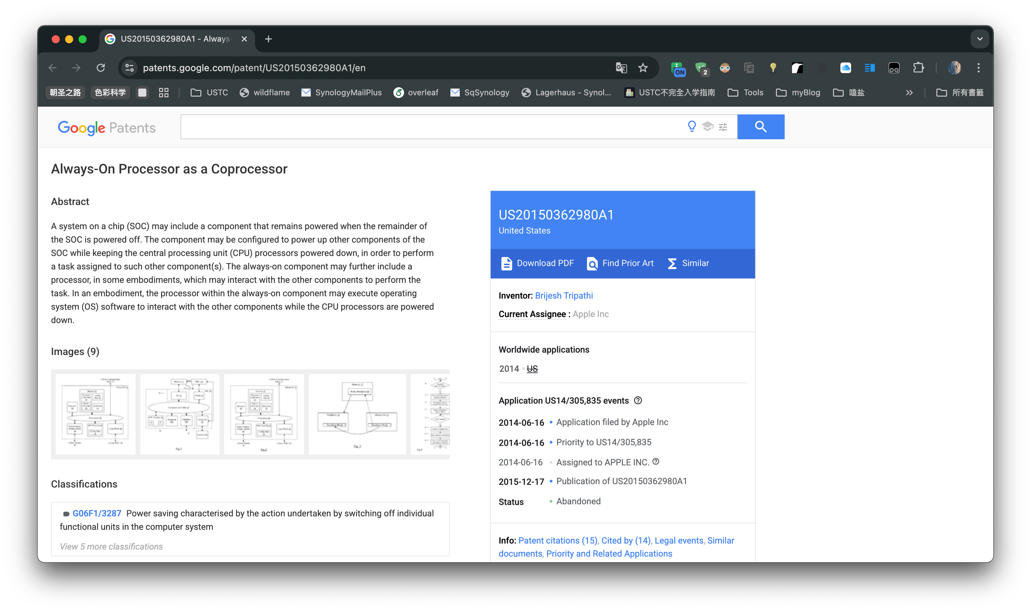The height and width of the screenshot is (612, 1031).
Task: Click help icon next to application events
Action: (x=638, y=400)
